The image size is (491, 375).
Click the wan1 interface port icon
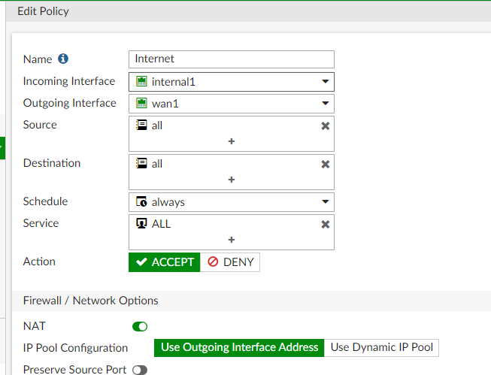pos(141,103)
